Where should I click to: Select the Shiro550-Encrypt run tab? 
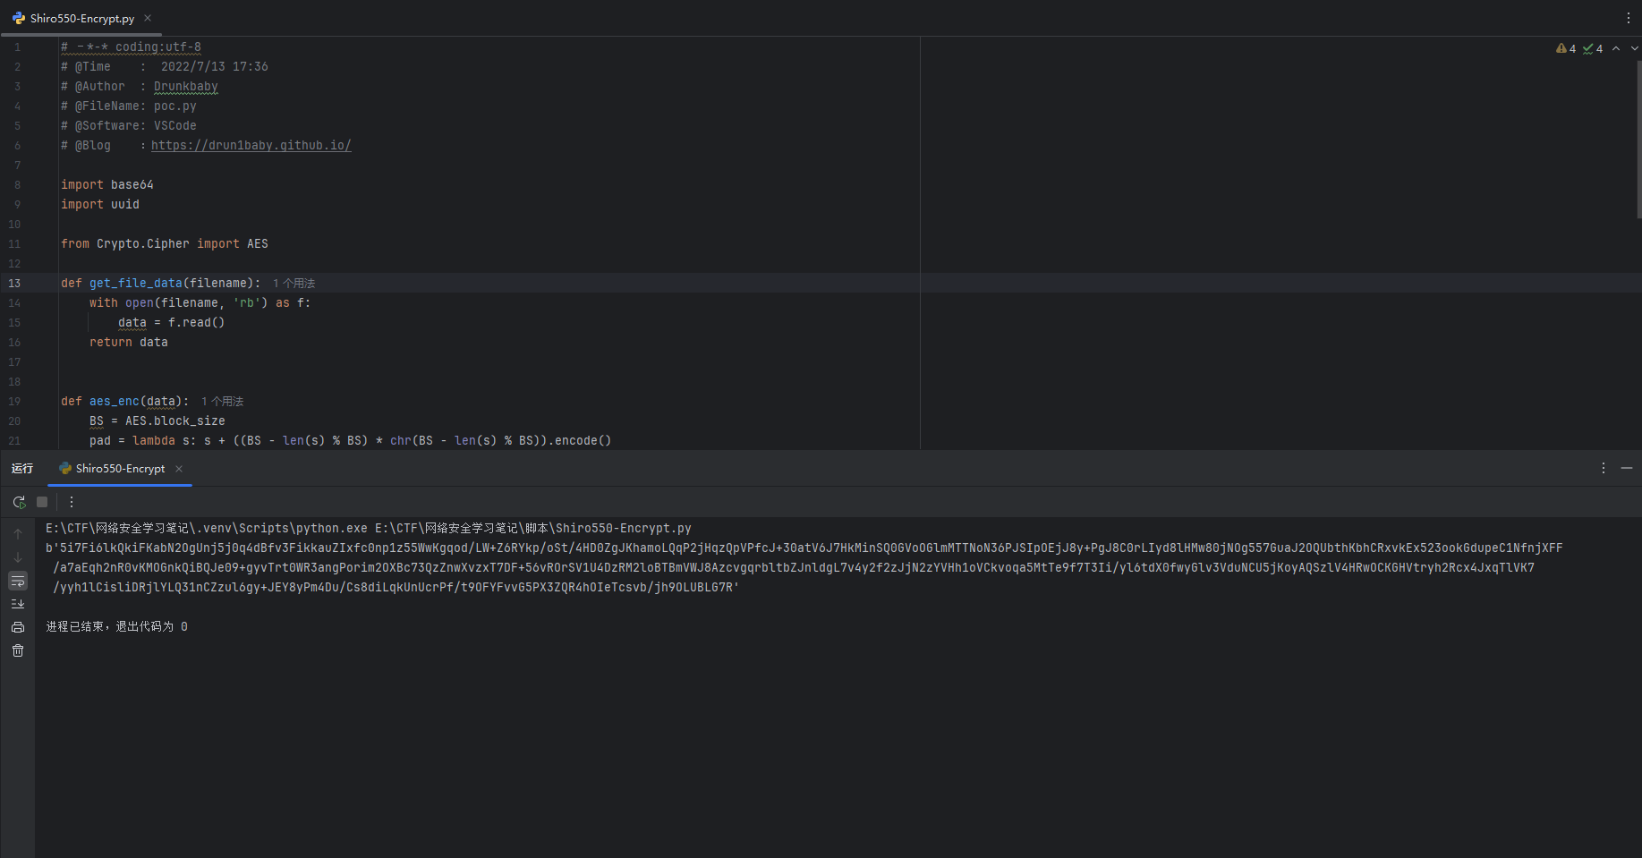120,468
